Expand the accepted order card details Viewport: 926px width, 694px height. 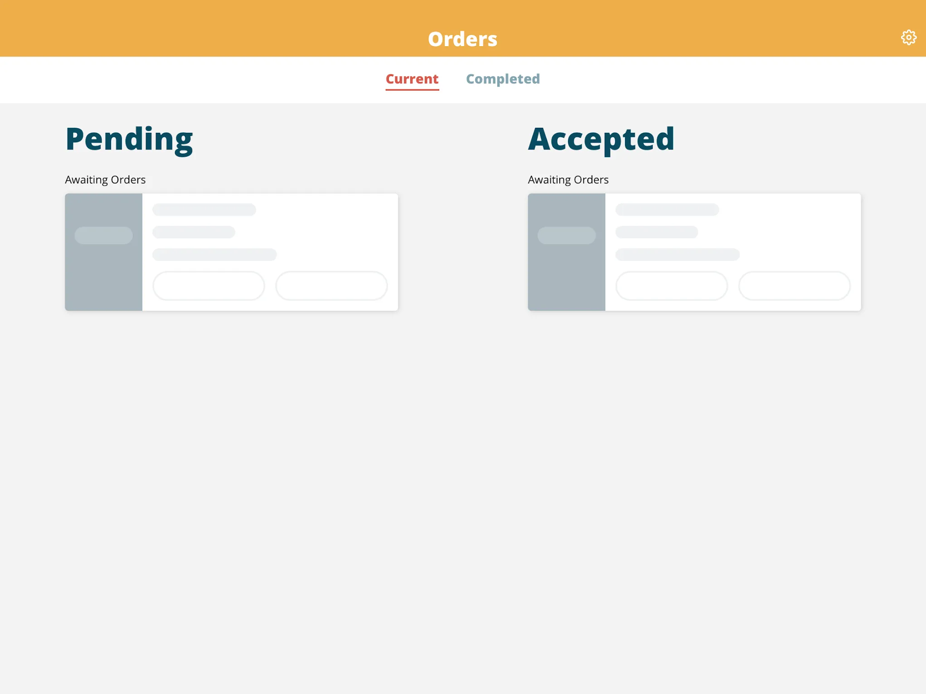(693, 251)
